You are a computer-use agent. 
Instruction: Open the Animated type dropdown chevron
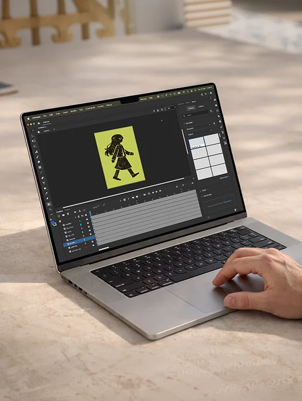tap(209, 125)
